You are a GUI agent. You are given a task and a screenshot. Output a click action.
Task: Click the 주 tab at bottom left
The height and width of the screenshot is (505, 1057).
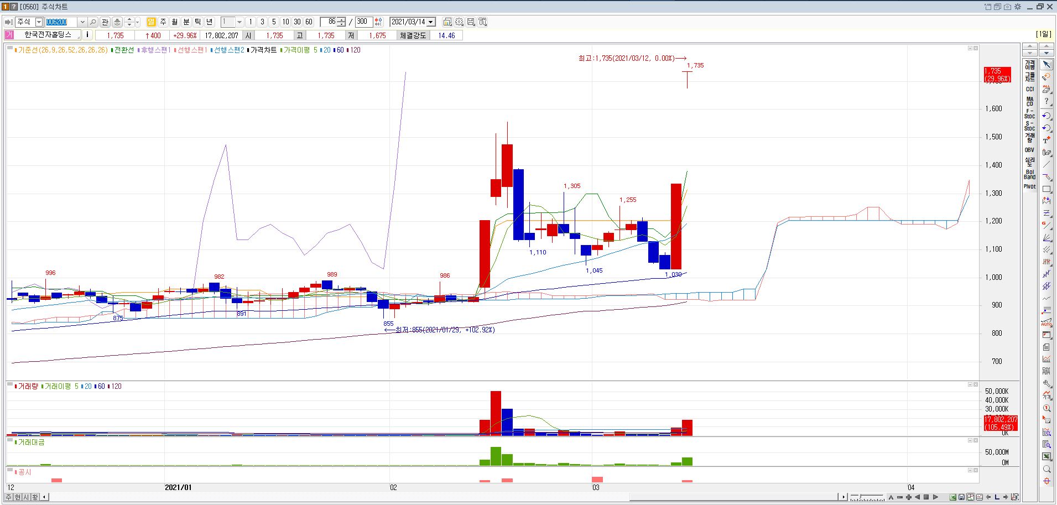coord(9,497)
